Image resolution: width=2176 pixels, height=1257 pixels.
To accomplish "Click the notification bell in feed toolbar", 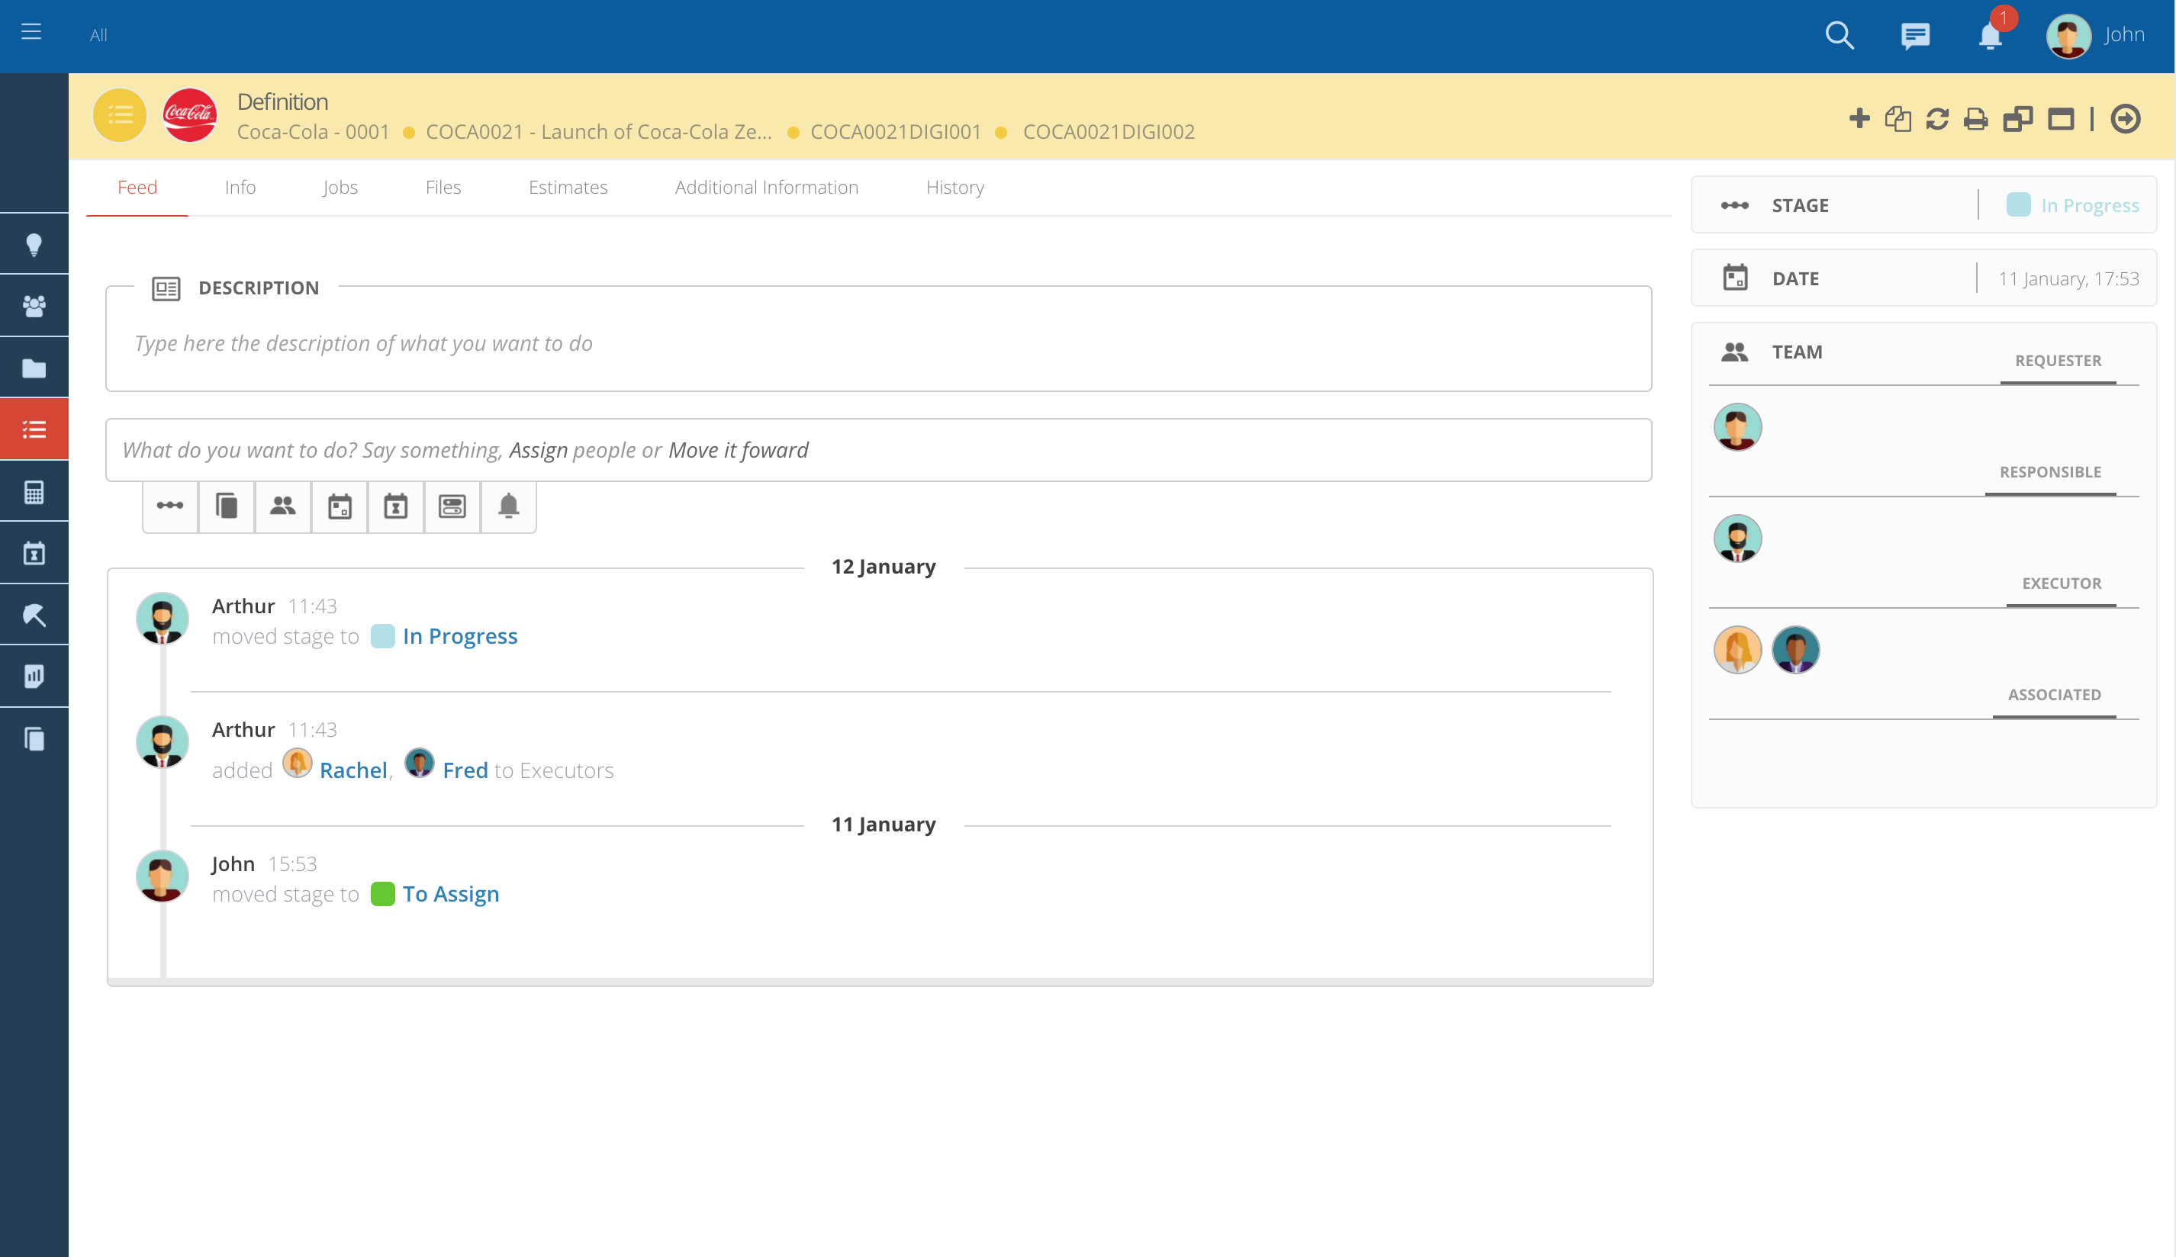I will click(507, 506).
